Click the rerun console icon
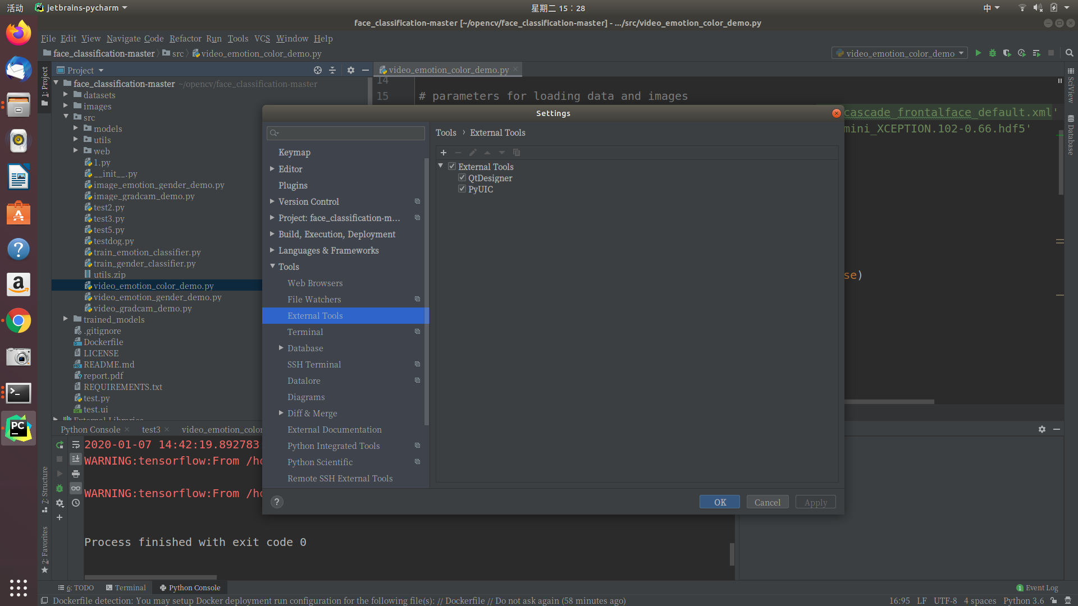 tap(60, 444)
